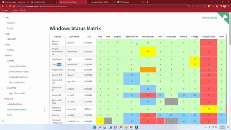Open Task View on the taskbar
The image size is (231, 130).
click(x=105, y=127)
